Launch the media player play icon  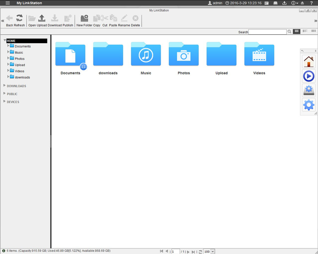coord(308,76)
